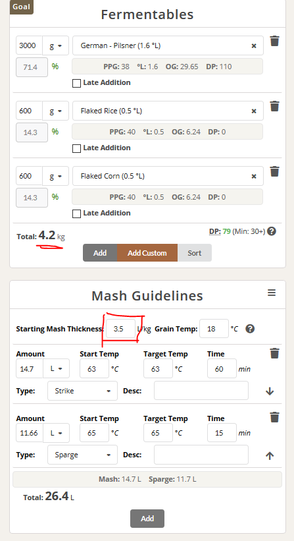Clear the Flaked Corn selection with x
The height and width of the screenshot is (541, 294).
click(254, 177)
